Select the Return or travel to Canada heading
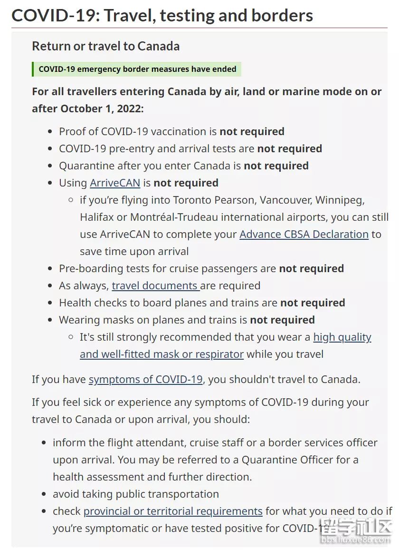Viewport: 399px width, 550px height. pos(105,46)
